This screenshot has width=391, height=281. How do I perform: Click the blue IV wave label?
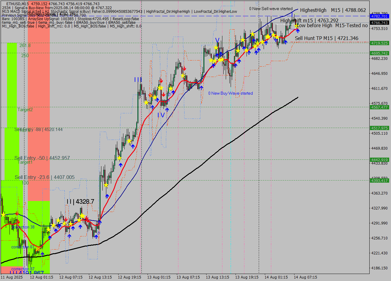coord(161,115)
